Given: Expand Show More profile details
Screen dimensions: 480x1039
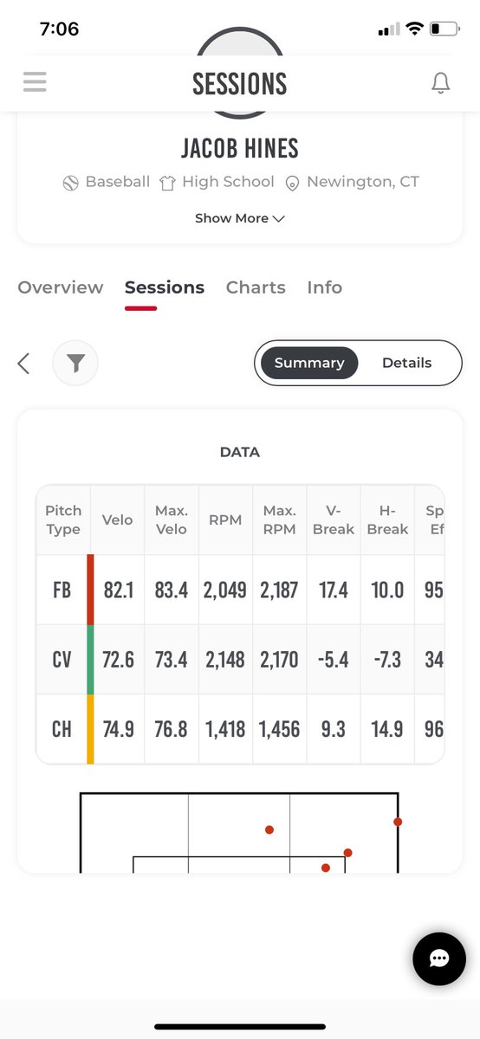Looking at the screenshot, I should 239,218.
